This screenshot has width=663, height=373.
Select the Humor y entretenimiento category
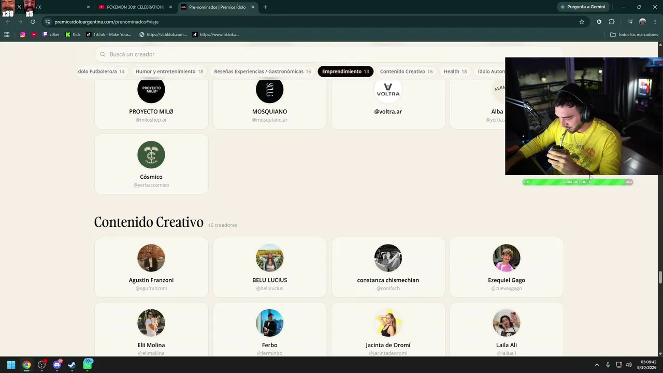tap(169, 71)
